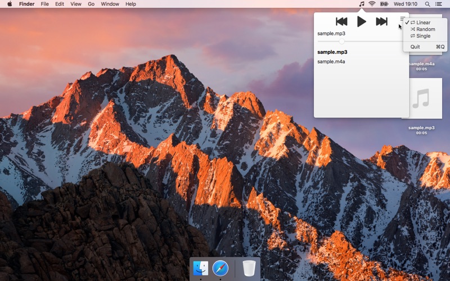The image size is (450, 281).
Task: Launch Safari from the Dock
Action: click(220, 269)
